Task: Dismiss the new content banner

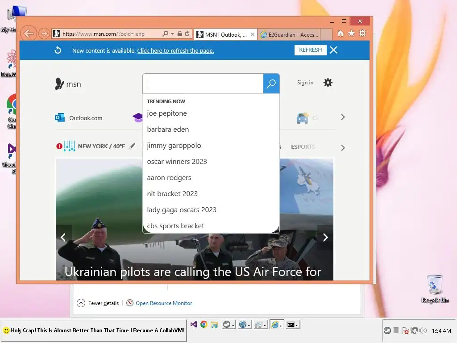Action: [334, 50]
